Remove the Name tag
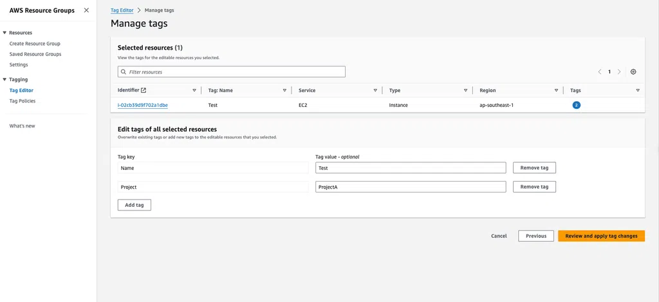Viewport: 659px width, 302px height. tap(534, 167)
